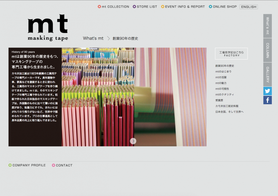Switch language with ENGLISH button
The width and height of the screenshot is (278, 196).
248,7
